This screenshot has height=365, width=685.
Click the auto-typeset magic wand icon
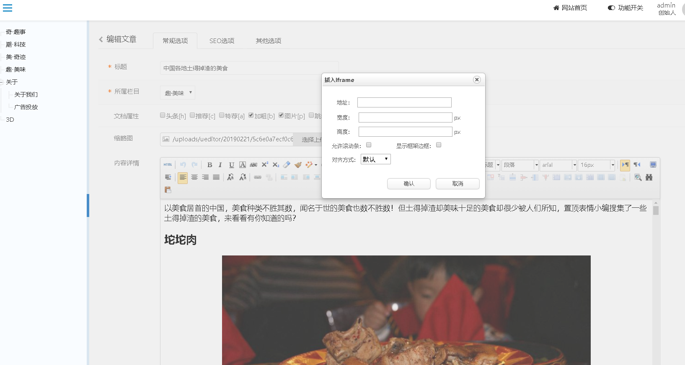coord(309,165)
